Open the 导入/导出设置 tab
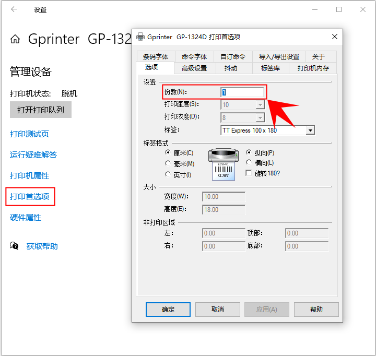The width and height of the screenshot is (376, 356). (279, 56)
